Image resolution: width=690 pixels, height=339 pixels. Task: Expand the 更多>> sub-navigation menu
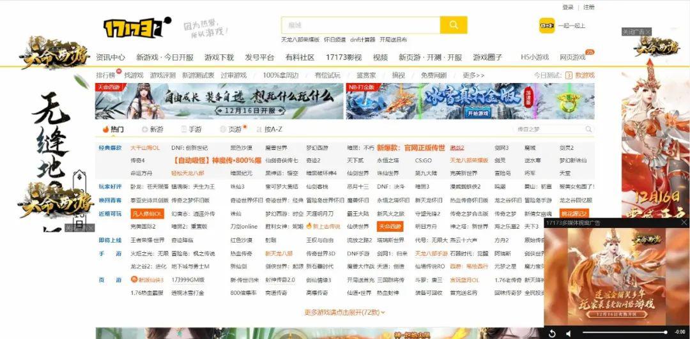click(x=473, y=75)
